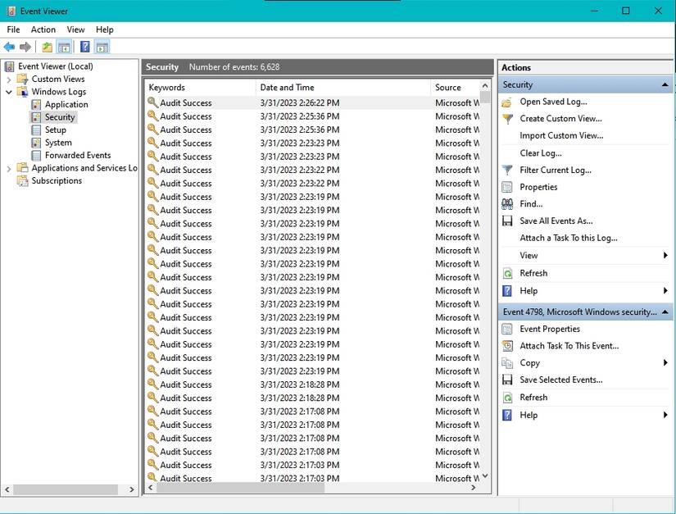Click the Back navigation arrow
The image size is (676, 514).
point(9,47)
